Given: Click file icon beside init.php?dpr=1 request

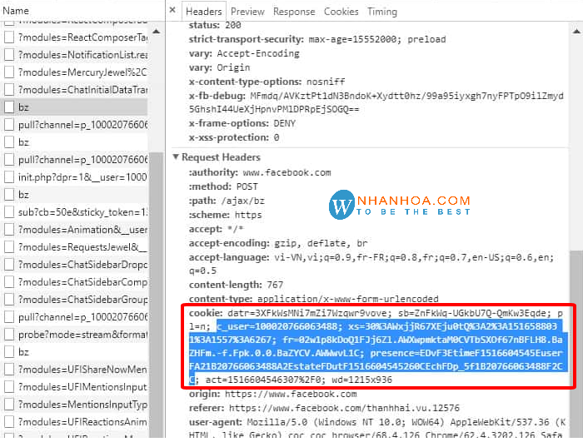Looking at the screenshot, I should 9,176.
